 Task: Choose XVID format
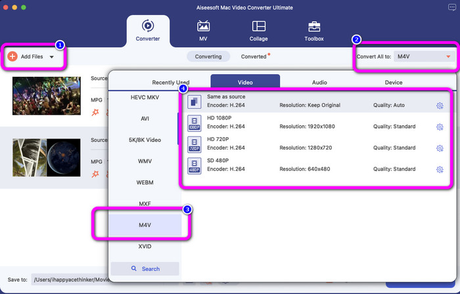coord(145,246)
